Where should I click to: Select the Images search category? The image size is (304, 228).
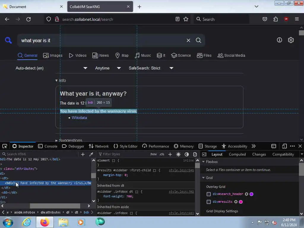pos(53,56)
